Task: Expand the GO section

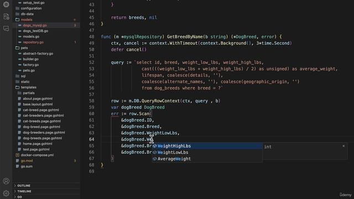Action: (46, 197)
